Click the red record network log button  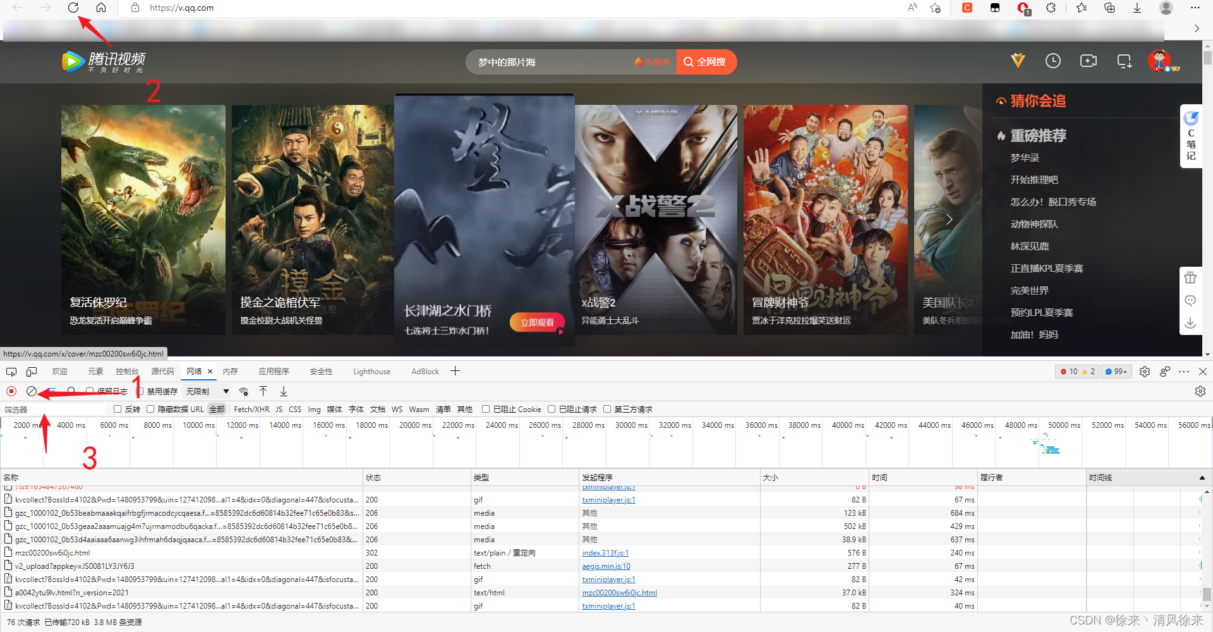(11, 391)
